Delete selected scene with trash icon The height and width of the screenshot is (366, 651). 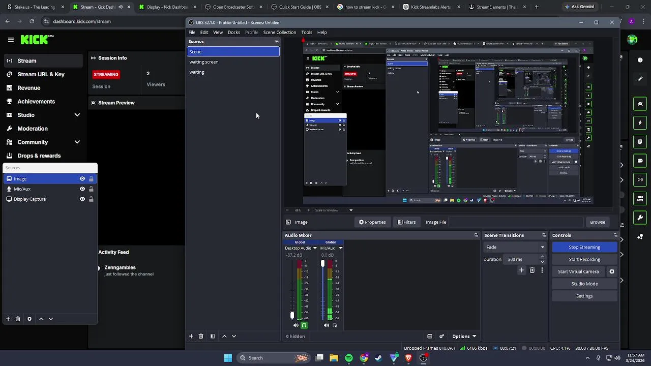click(x=201, y=336)
